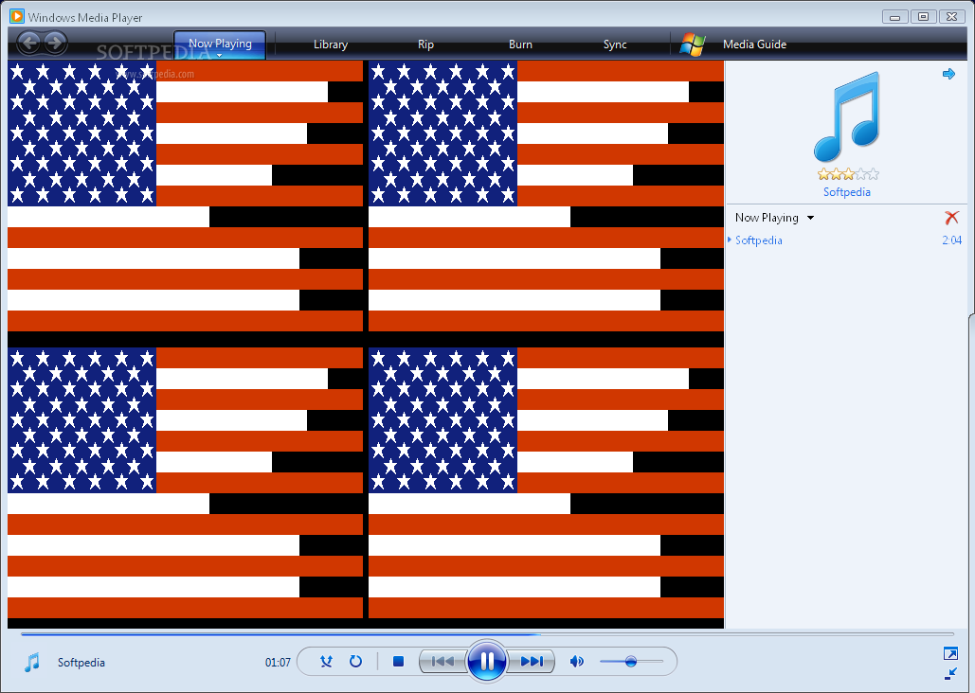Click the 01:07 elapsed time display
975x693 pixels.
click(x=278, y=663)
